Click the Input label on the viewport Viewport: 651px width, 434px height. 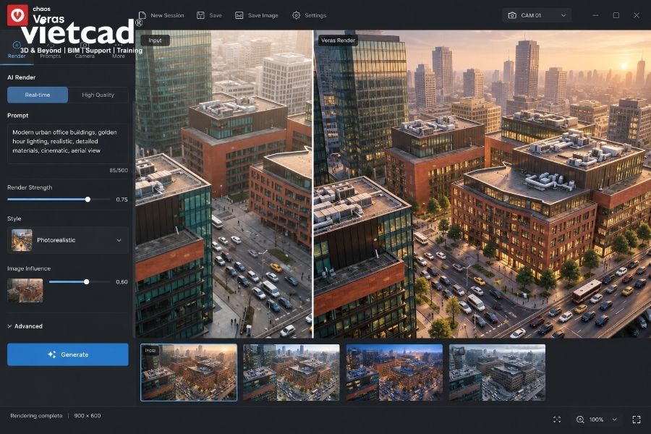point(155,41)
